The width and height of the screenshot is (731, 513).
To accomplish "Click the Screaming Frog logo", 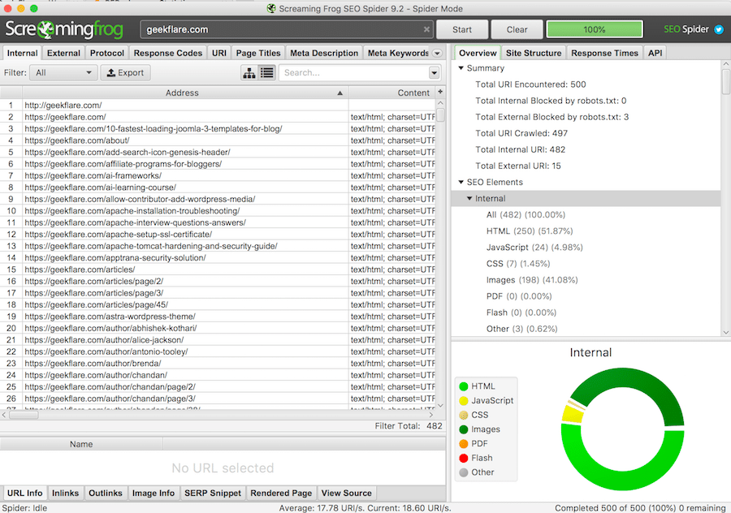I will tap(64, 29).
